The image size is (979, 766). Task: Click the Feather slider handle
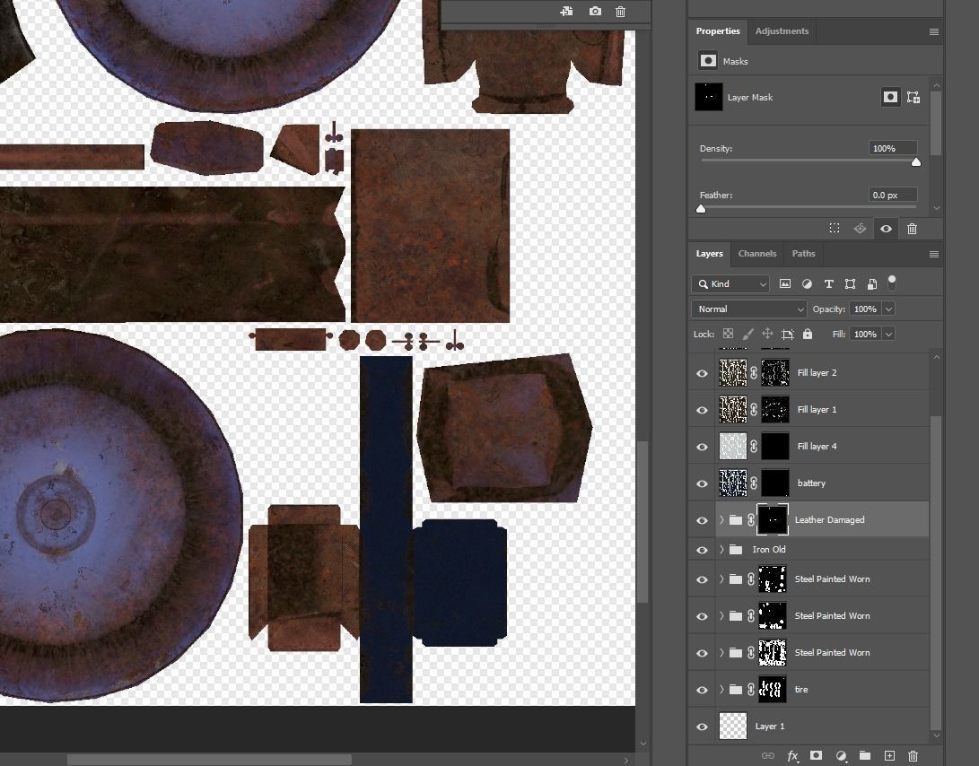(701, 209)
